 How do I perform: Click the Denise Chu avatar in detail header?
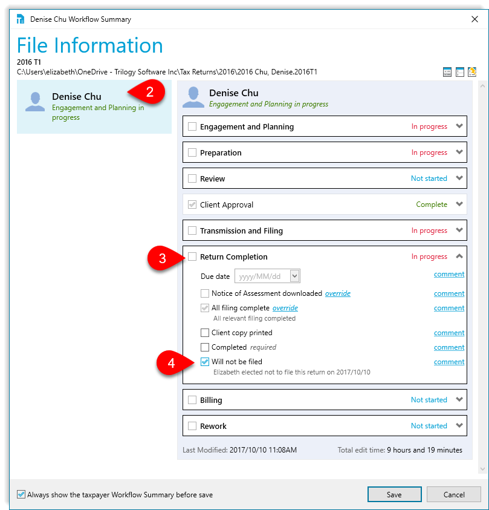[x=193, y=97]
